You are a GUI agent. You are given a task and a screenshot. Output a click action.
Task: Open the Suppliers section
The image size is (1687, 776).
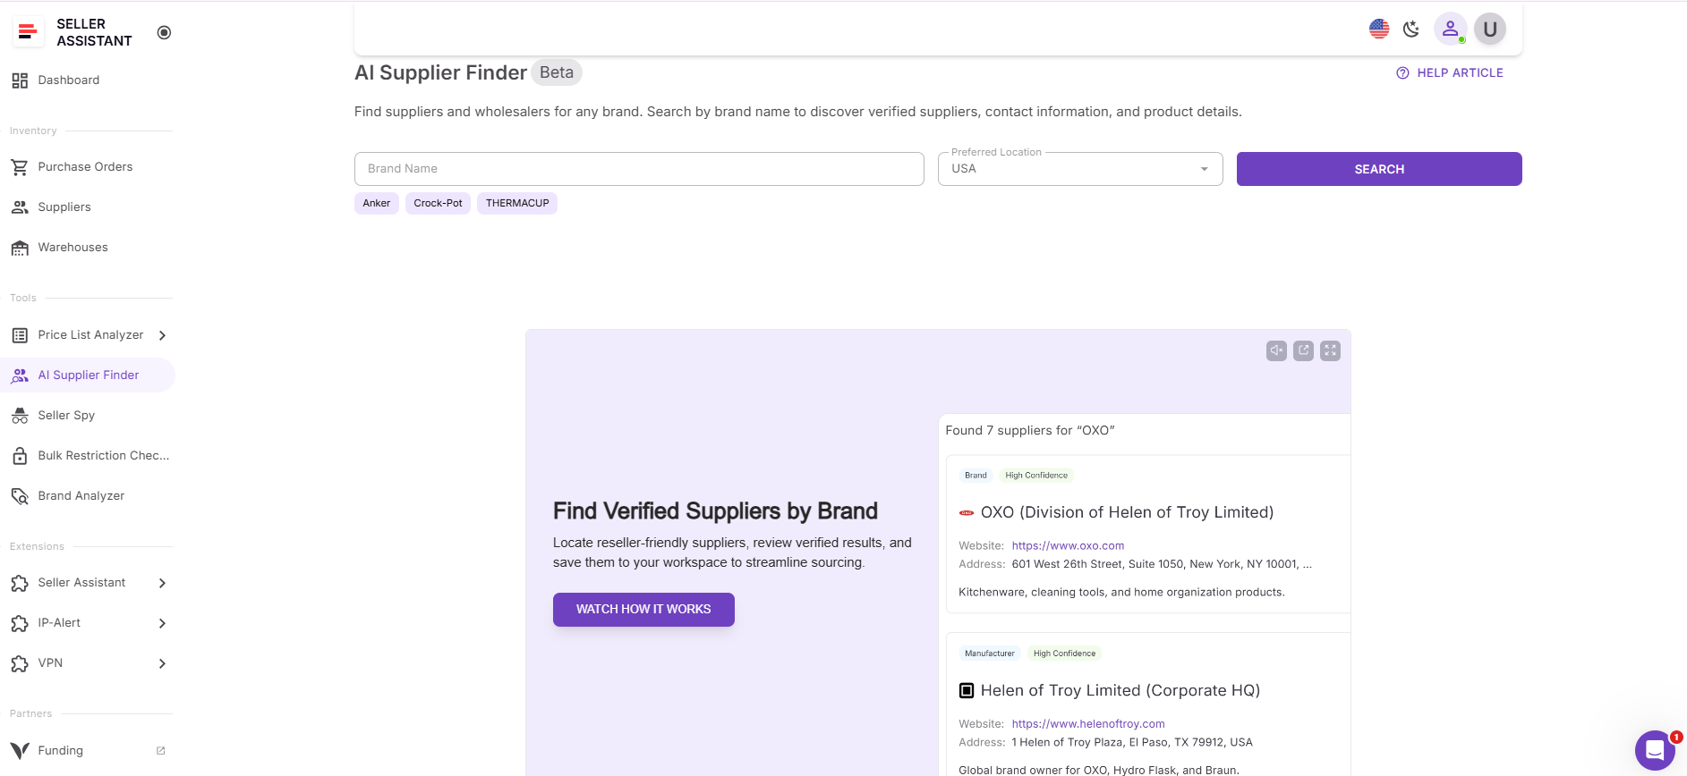(64, 207)
